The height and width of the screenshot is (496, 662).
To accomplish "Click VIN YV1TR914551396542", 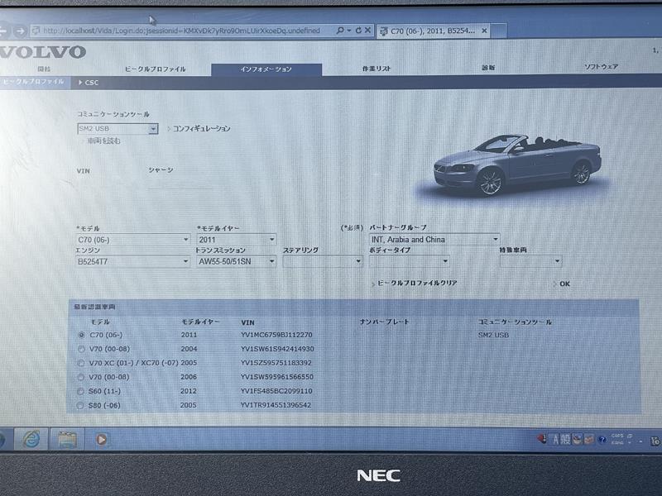I will click(x=276, y=405).
